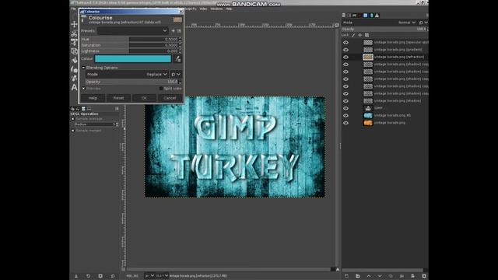
Task: Pick the colour with the eyedropper button
Action: tap(177, 59)
